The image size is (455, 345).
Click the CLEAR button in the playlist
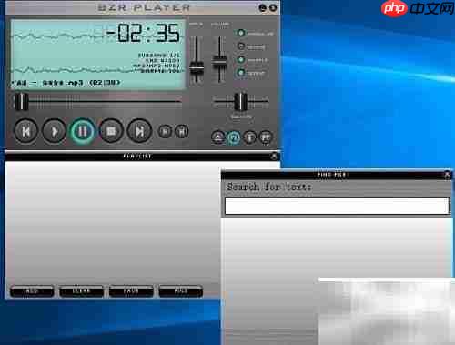(x=82, y=291)
